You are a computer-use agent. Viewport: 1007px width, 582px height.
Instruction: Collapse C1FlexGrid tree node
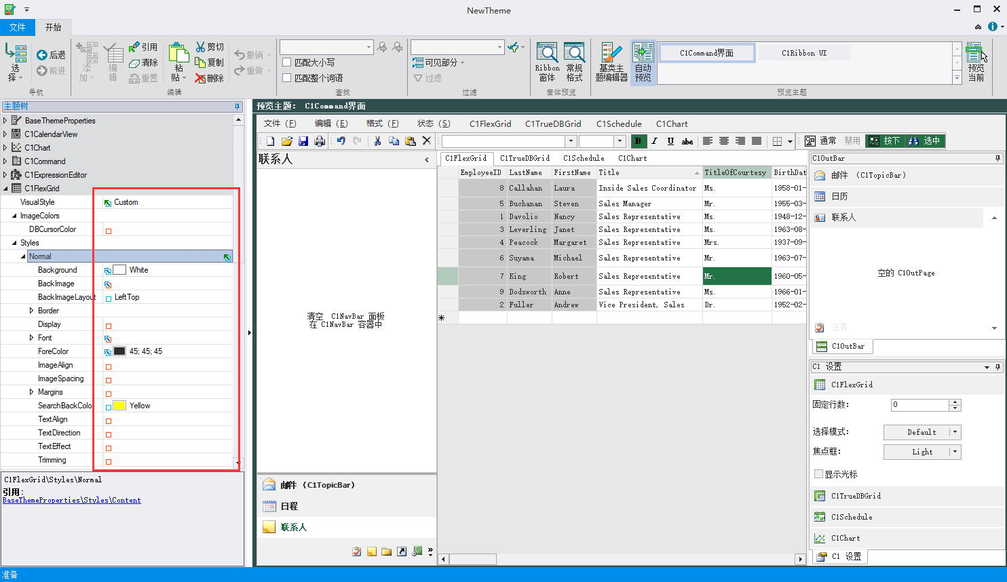pyautogui.click(x=5, y=189)
